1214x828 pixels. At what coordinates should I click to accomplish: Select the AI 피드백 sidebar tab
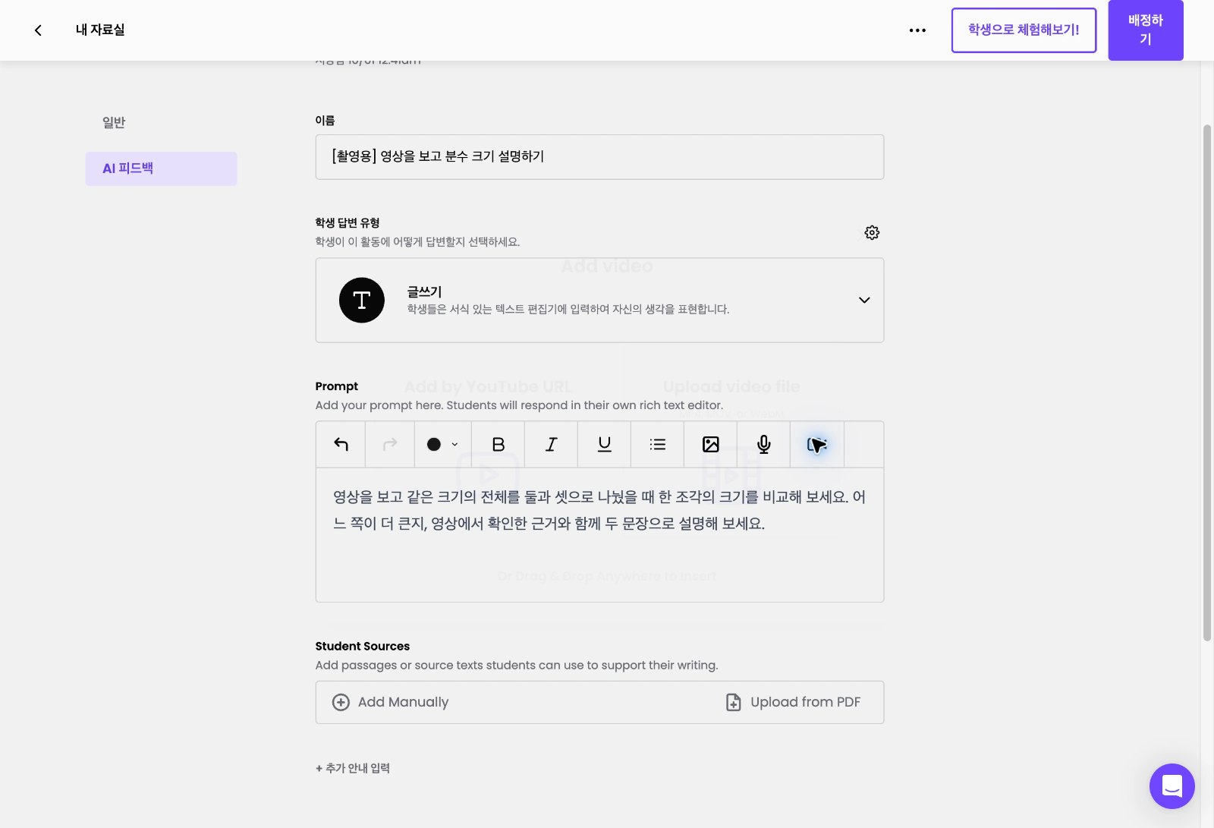[161, 168]
